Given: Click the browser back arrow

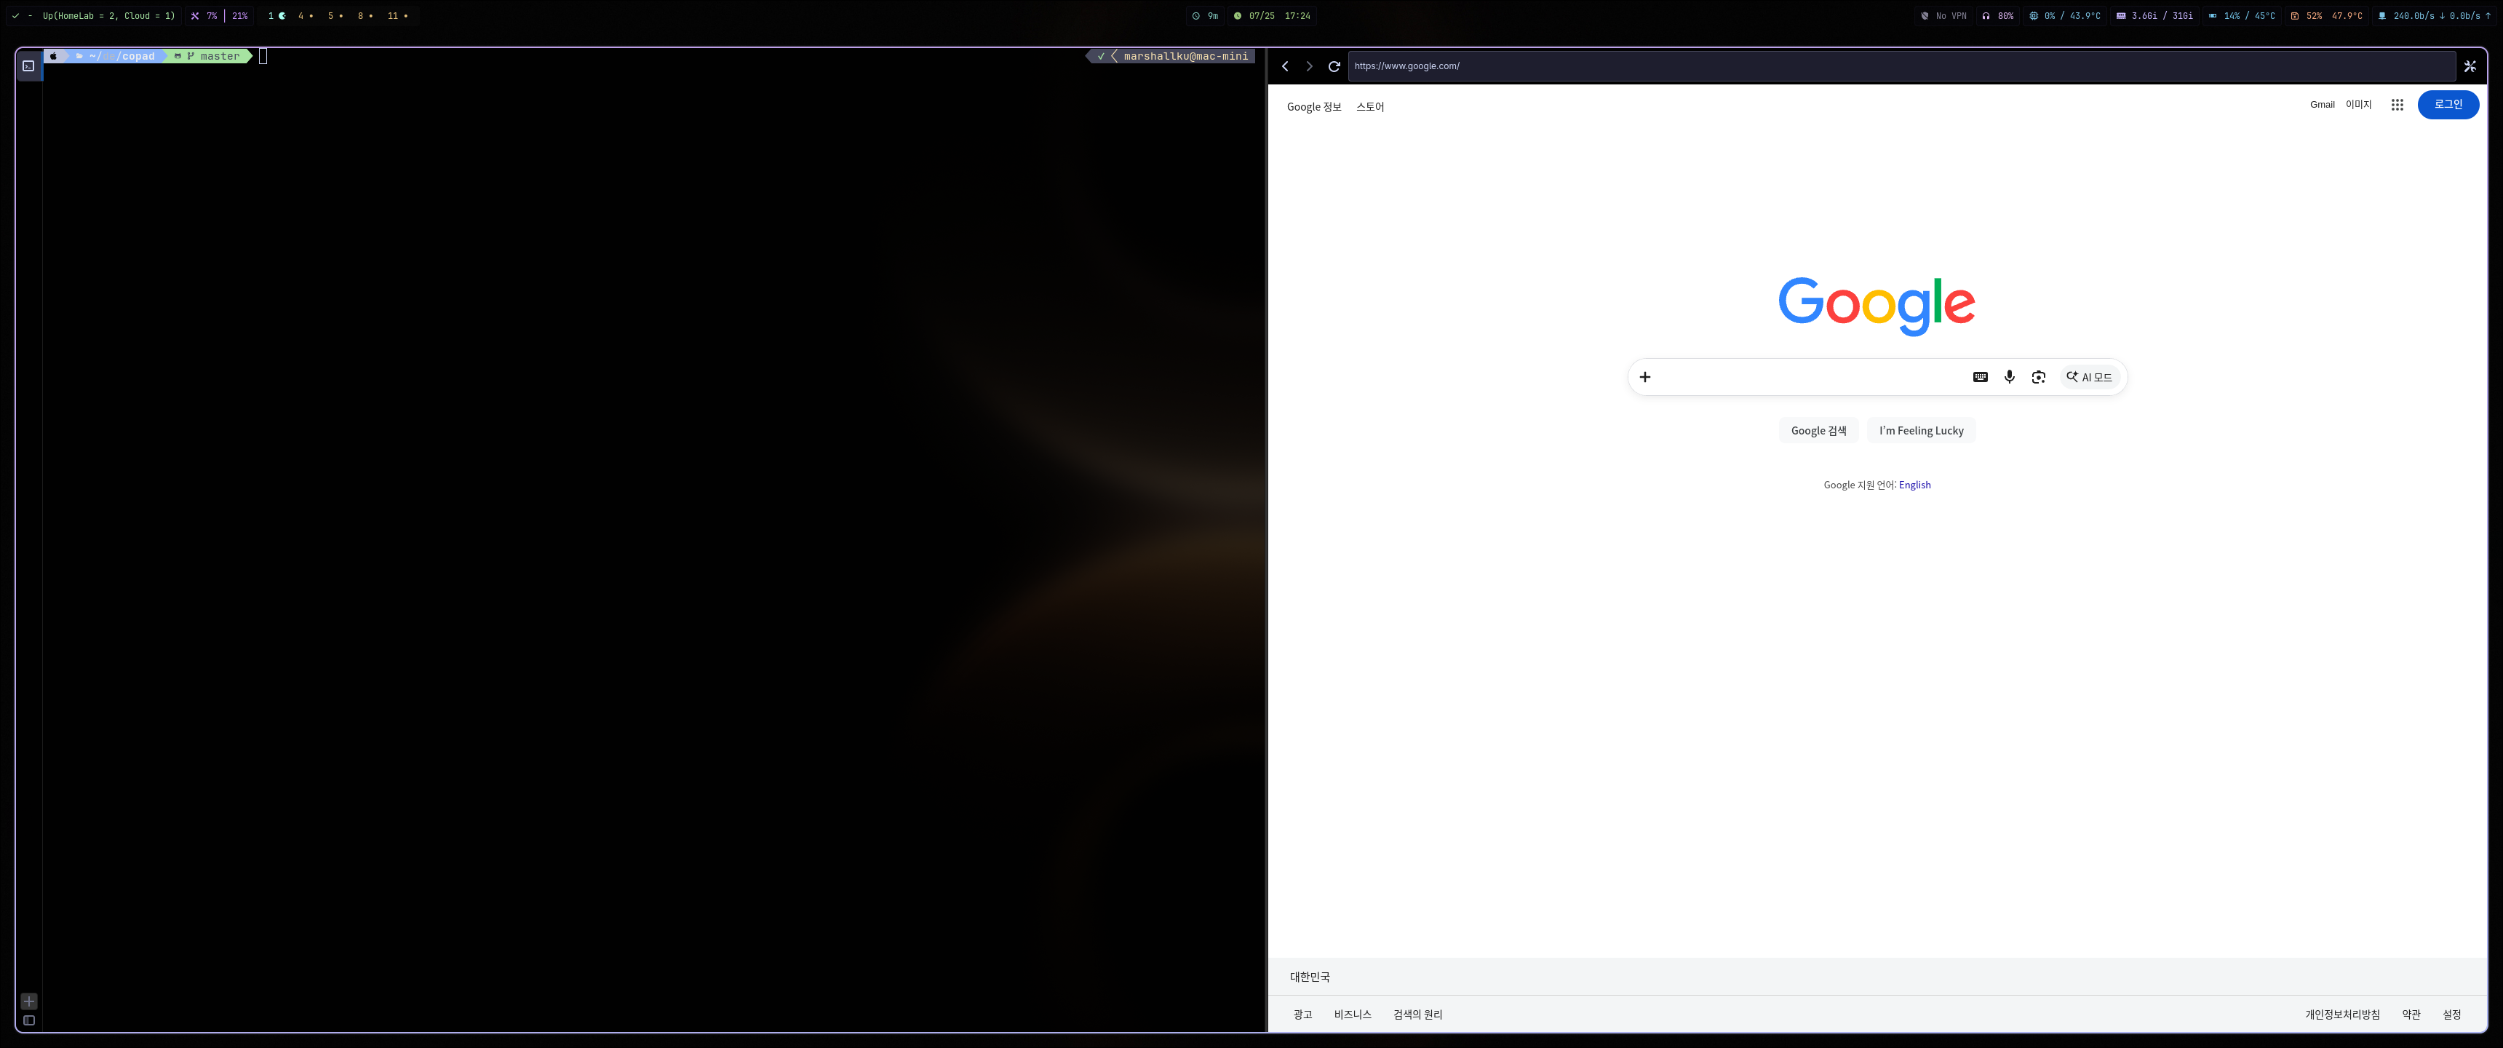Looking at the screenshot, I should click(x=1284, y=66).
